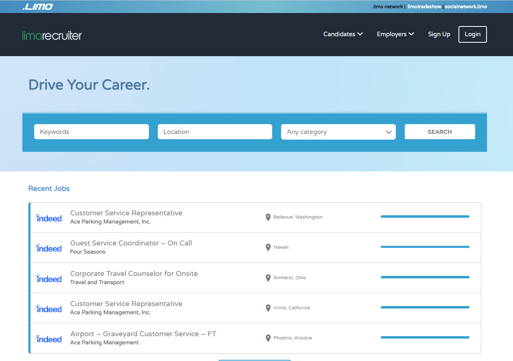Click the map pin next to Amherst, Ohio
513x361 pixels.
[x=268, y=278]
